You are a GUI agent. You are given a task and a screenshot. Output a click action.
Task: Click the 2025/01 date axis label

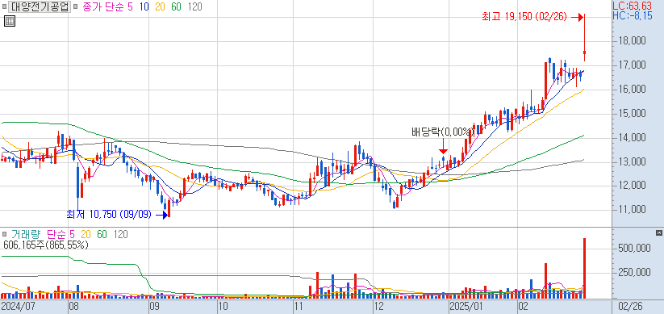(x=467, y=306)
